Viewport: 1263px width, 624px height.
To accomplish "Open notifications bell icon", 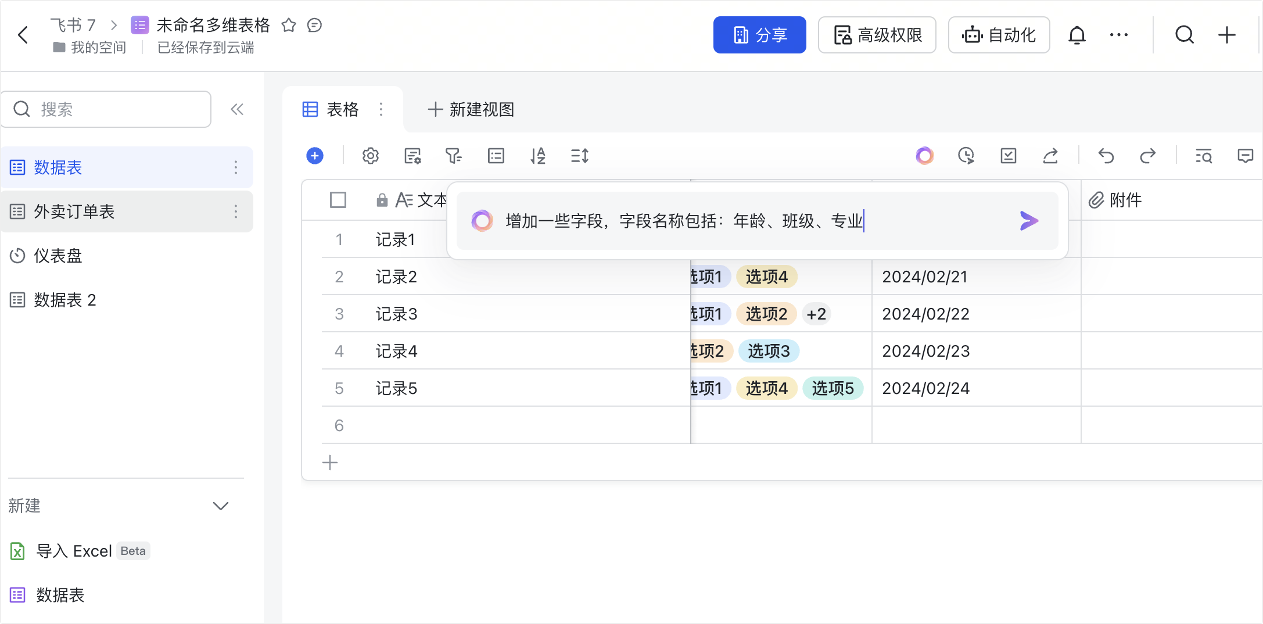I will pyautogui.click(x=1077, y=35).
